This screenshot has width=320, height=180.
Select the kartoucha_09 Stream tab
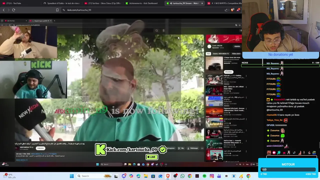pos(184,3)
